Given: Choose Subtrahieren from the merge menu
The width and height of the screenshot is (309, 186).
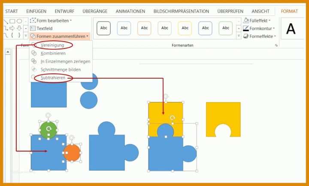Looking at the screenshot, I should click(x=53, y=78).
